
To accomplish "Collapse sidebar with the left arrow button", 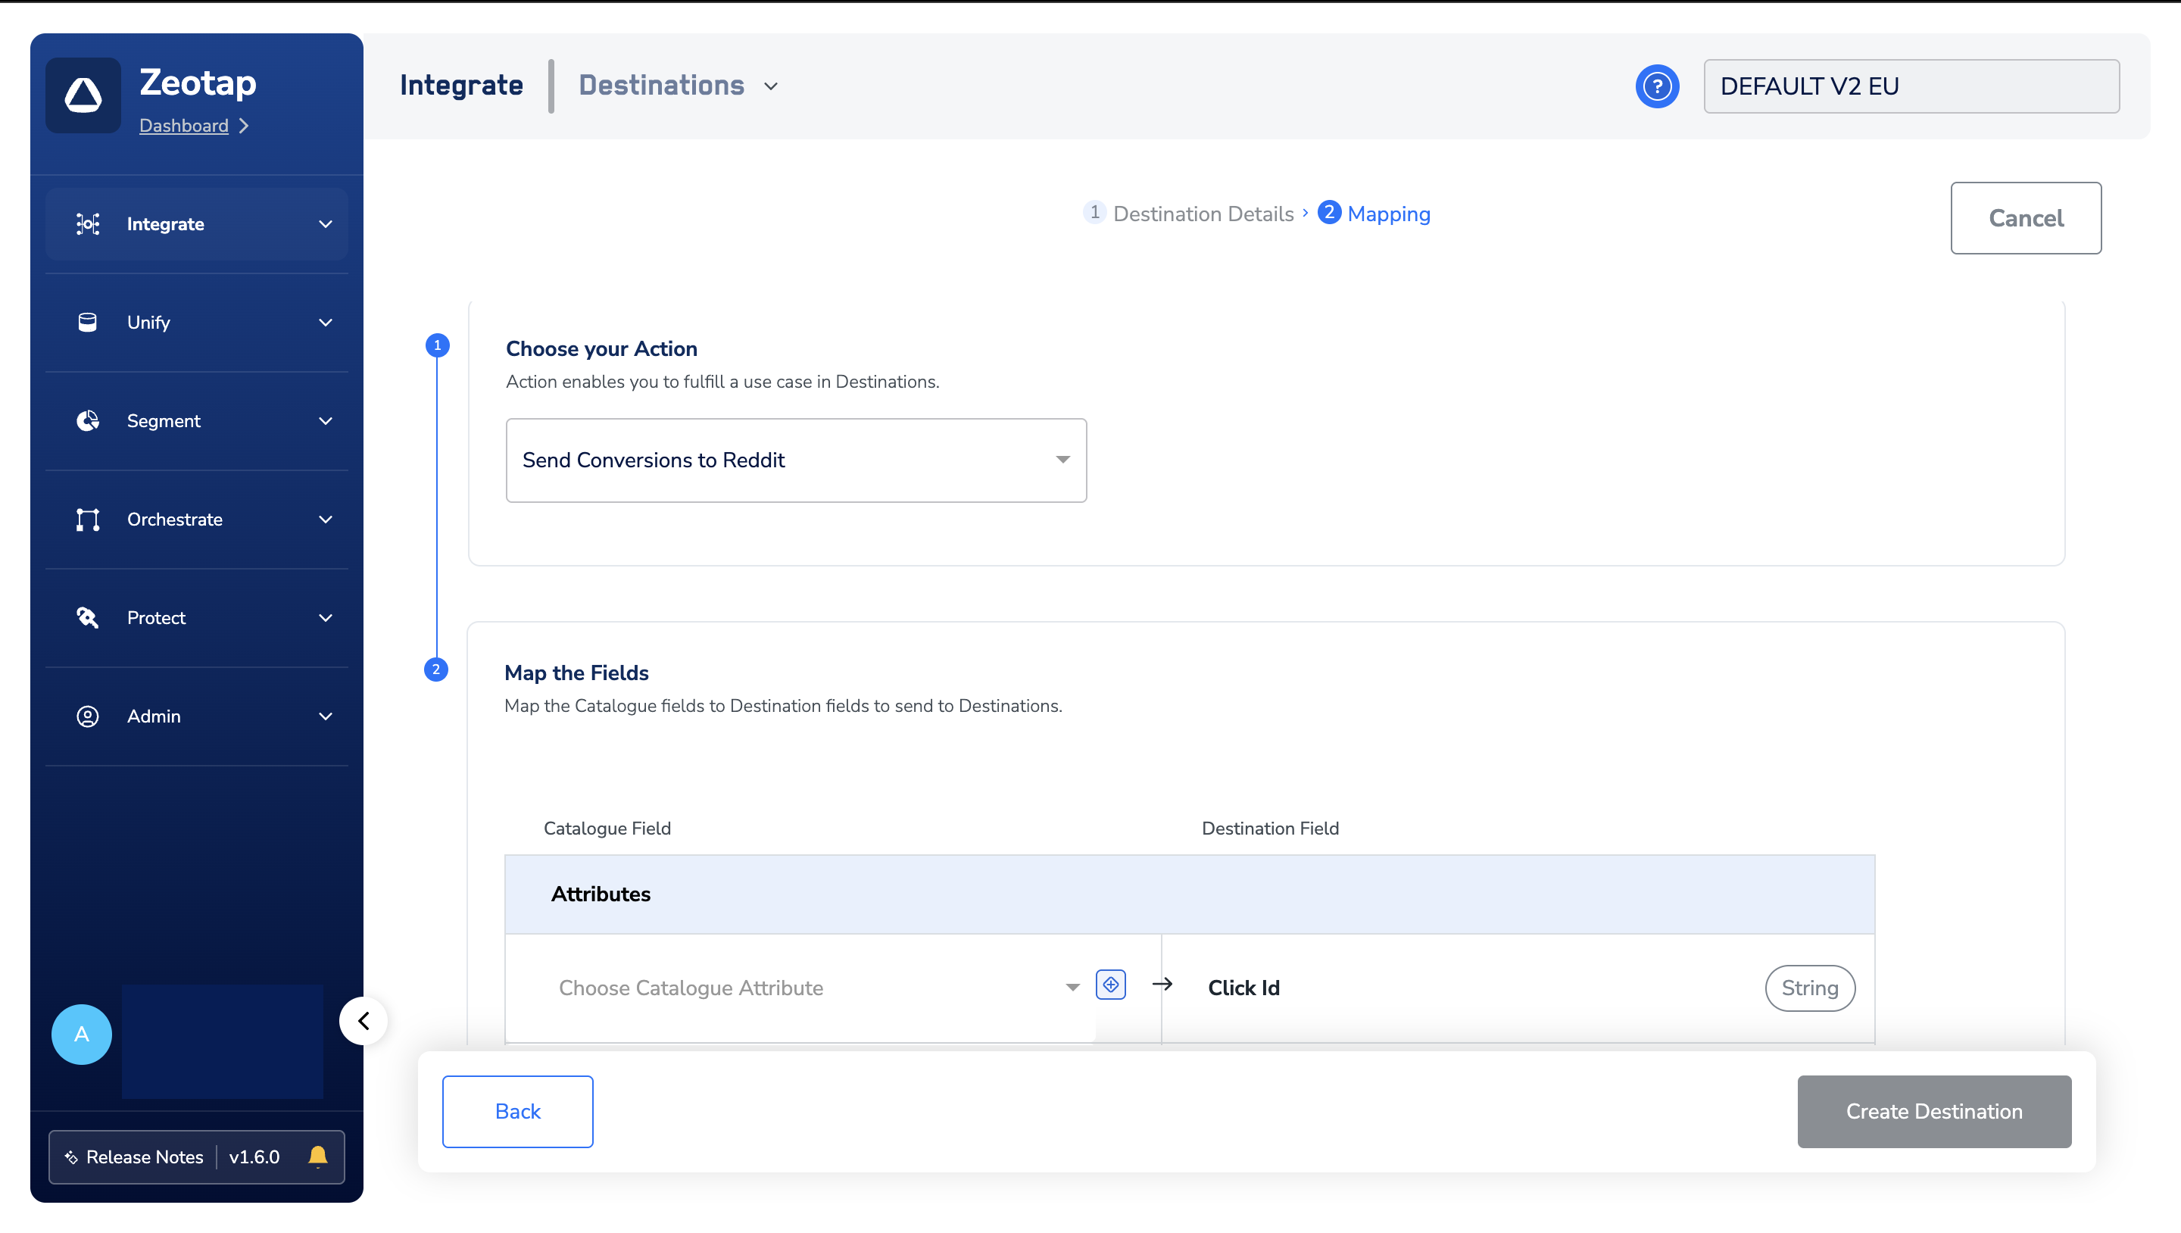I will 363,1020.
